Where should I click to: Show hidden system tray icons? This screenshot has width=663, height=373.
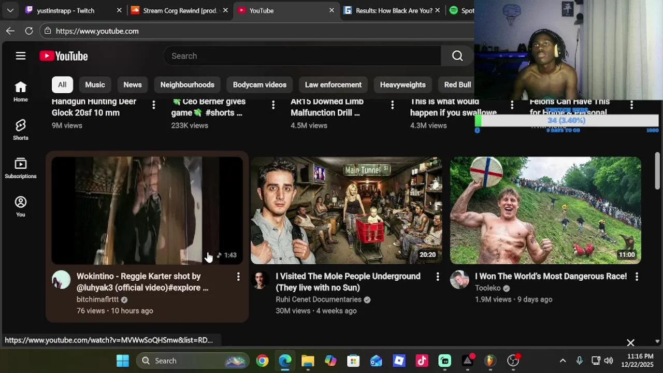tap(563, 361)
